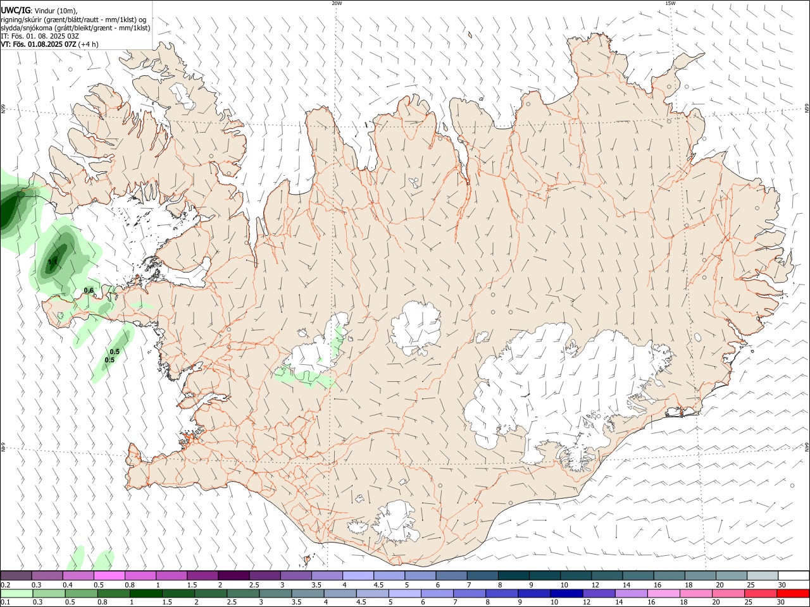Click the round white Hofsjökull glacier in central Iceland

[x=416, y=329]
